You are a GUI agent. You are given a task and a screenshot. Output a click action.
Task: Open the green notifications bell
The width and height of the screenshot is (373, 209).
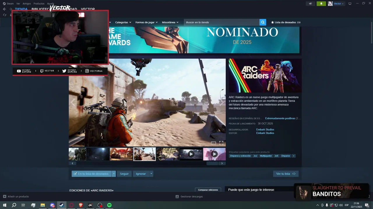[x=321, y=3]
